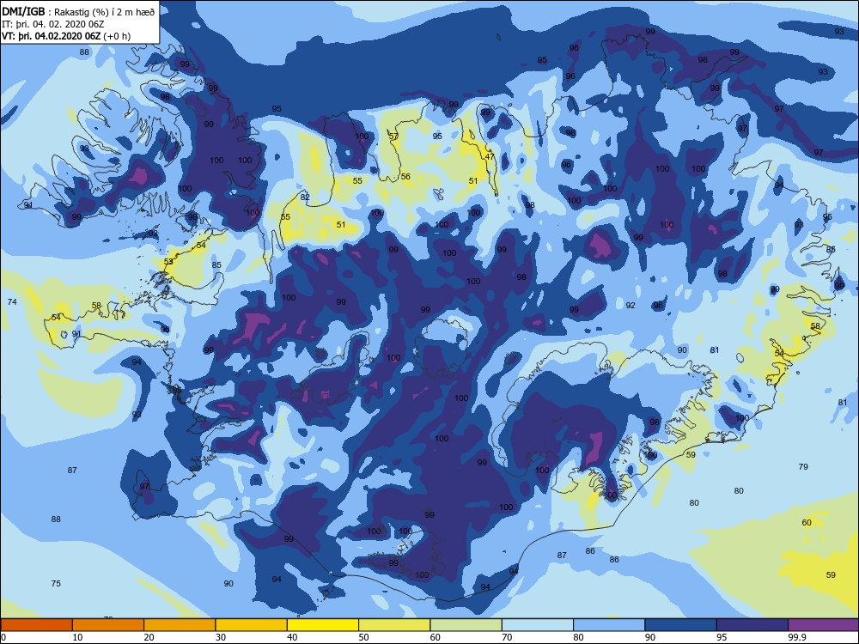
Task: Click the humidity value '47' on the map
Action: tap(490, 156)
